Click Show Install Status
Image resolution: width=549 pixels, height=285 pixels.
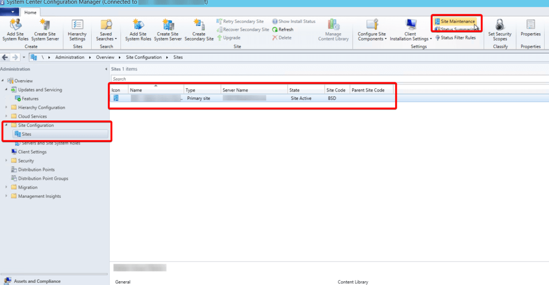(294, 21)
